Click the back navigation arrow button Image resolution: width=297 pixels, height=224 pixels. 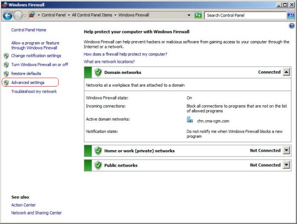tap(8, 16)
